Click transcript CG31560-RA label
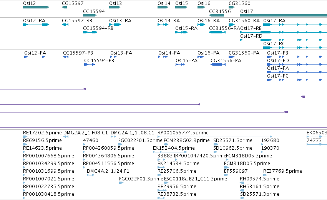Image resolution: width=327 pixels, height=200 pixels. pyautogui.click(x=244, y=21)
